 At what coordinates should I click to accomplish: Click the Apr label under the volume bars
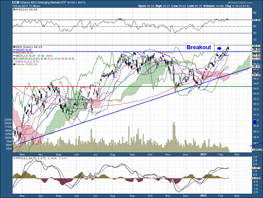click(x=41, y=154)
